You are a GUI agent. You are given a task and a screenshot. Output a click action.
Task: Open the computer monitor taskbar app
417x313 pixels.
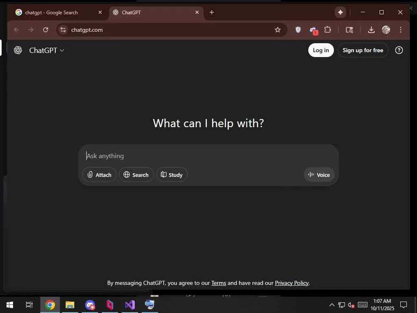point(150,305)
